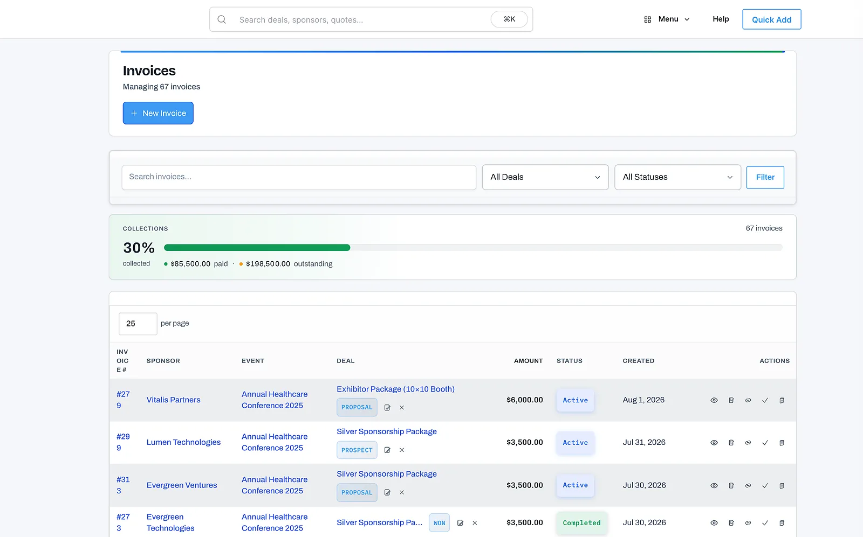Viewport: 863px width, 537px height.
Task: Expand the All Statuses filter dropdown
Action: (677, 177)
